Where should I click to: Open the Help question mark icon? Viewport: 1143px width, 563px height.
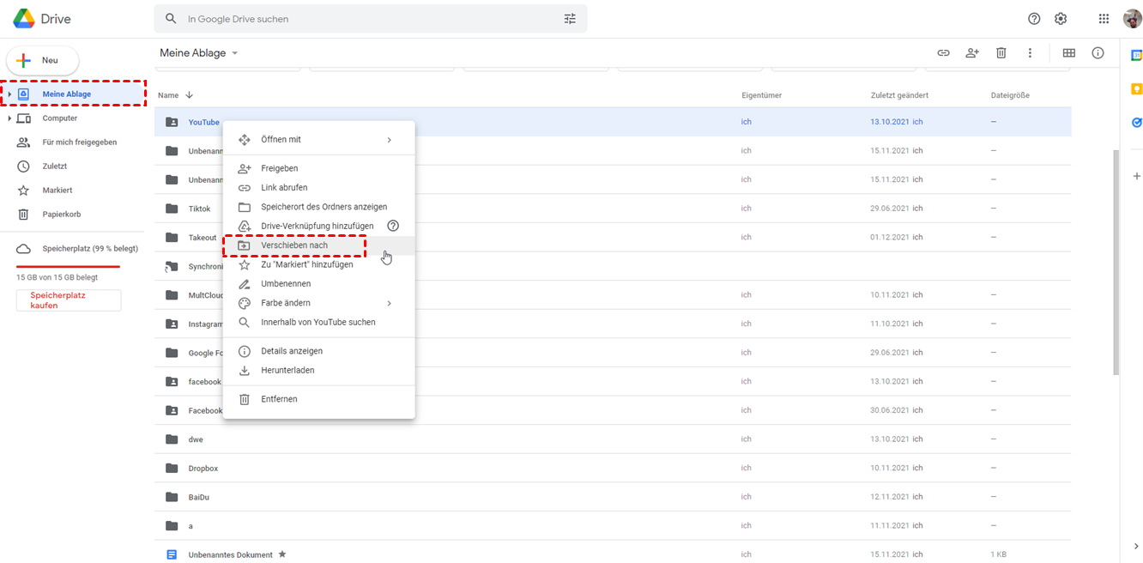pos(1034,19)
